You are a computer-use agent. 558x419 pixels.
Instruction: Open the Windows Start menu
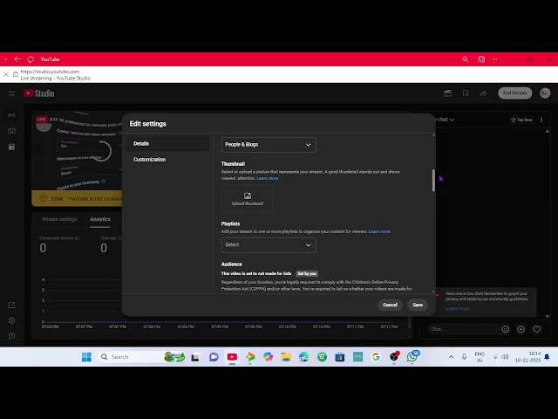click(86, 357)
